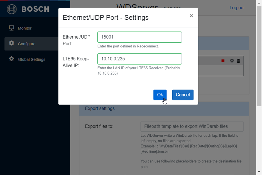Click the BOSCH brand text

click(35, 9)
